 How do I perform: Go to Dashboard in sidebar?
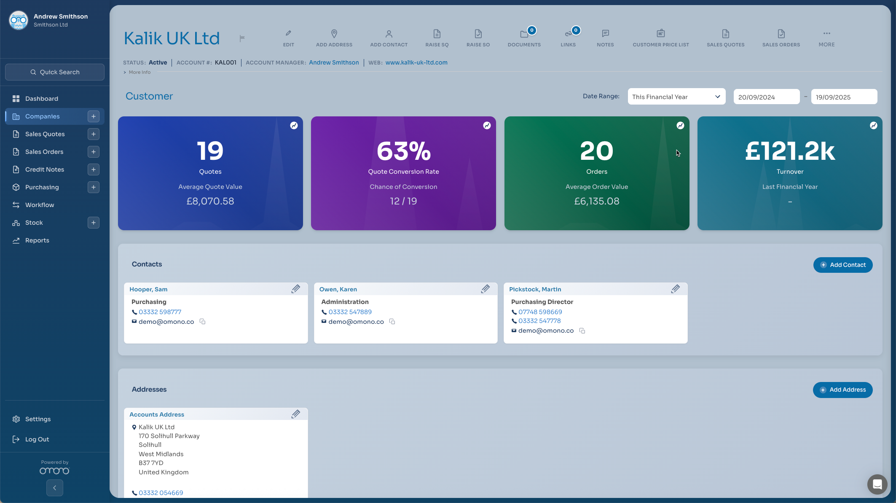coord(55,99)
